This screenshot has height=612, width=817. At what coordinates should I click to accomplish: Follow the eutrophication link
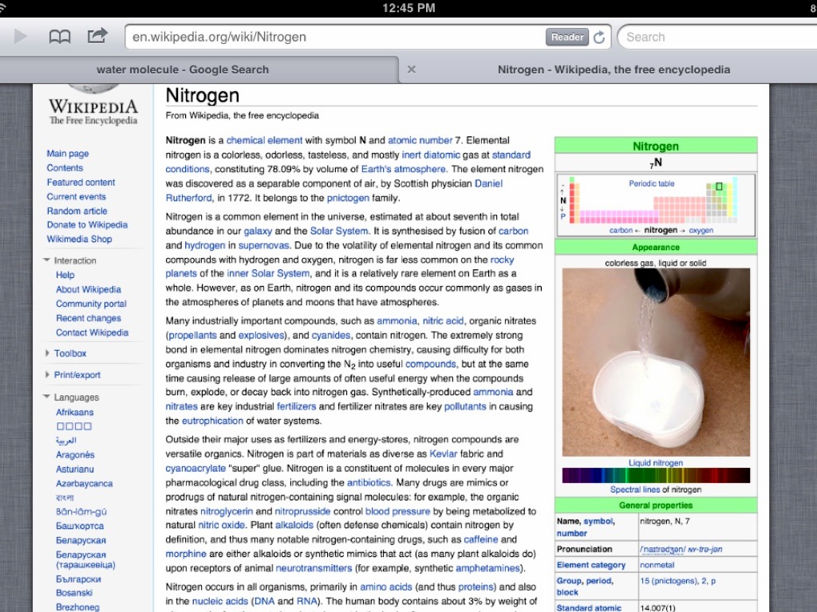point(212,421)
